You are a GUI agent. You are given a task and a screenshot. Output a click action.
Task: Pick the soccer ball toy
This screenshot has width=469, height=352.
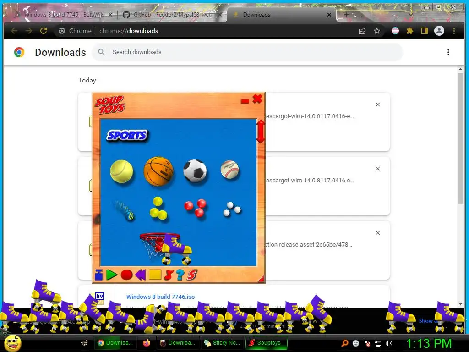coord(195,171)
